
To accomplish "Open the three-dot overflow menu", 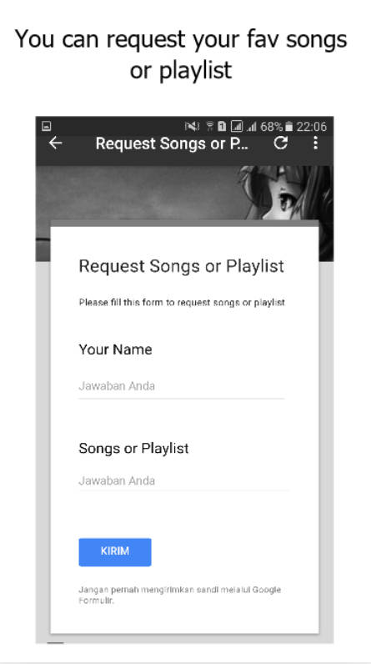I will 315,143.
